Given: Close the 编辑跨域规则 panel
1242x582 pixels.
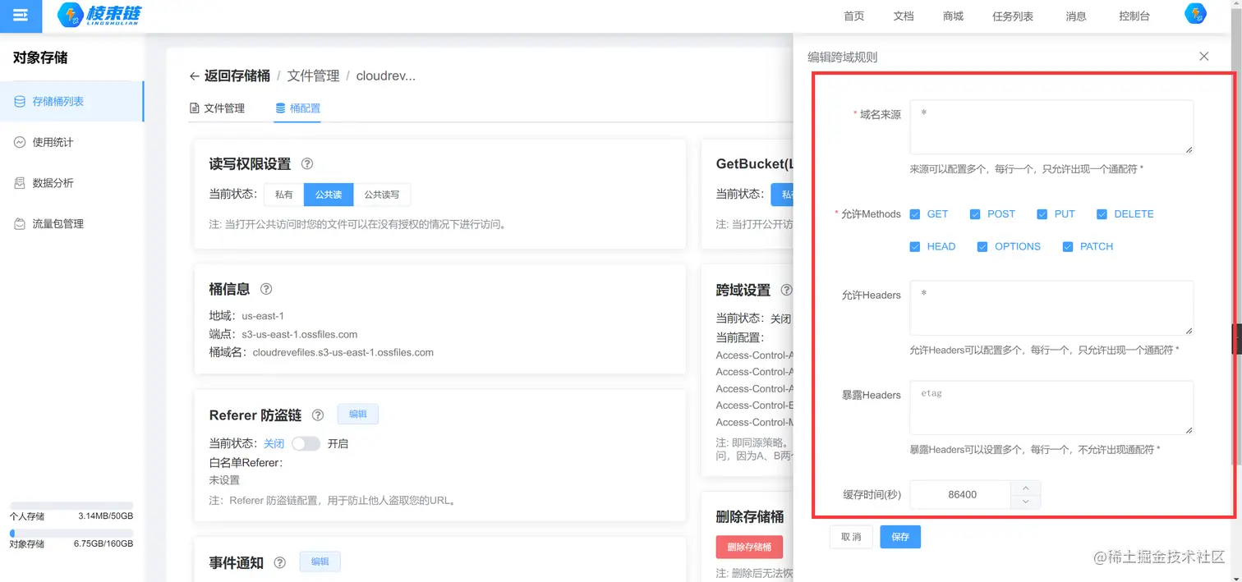Looking at the screenshot, I should click(1203, 57).
